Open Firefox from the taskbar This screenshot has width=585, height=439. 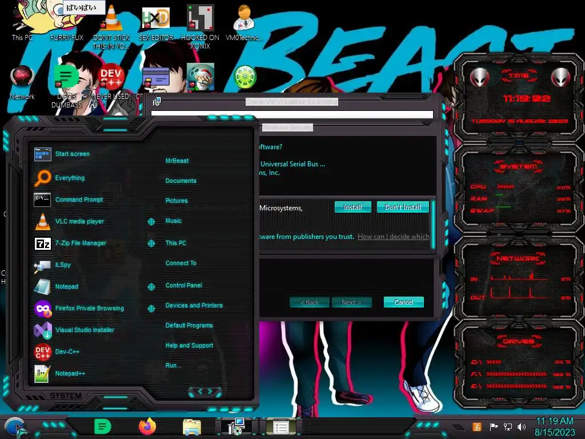pyautogui.click(x=147, y=426)
